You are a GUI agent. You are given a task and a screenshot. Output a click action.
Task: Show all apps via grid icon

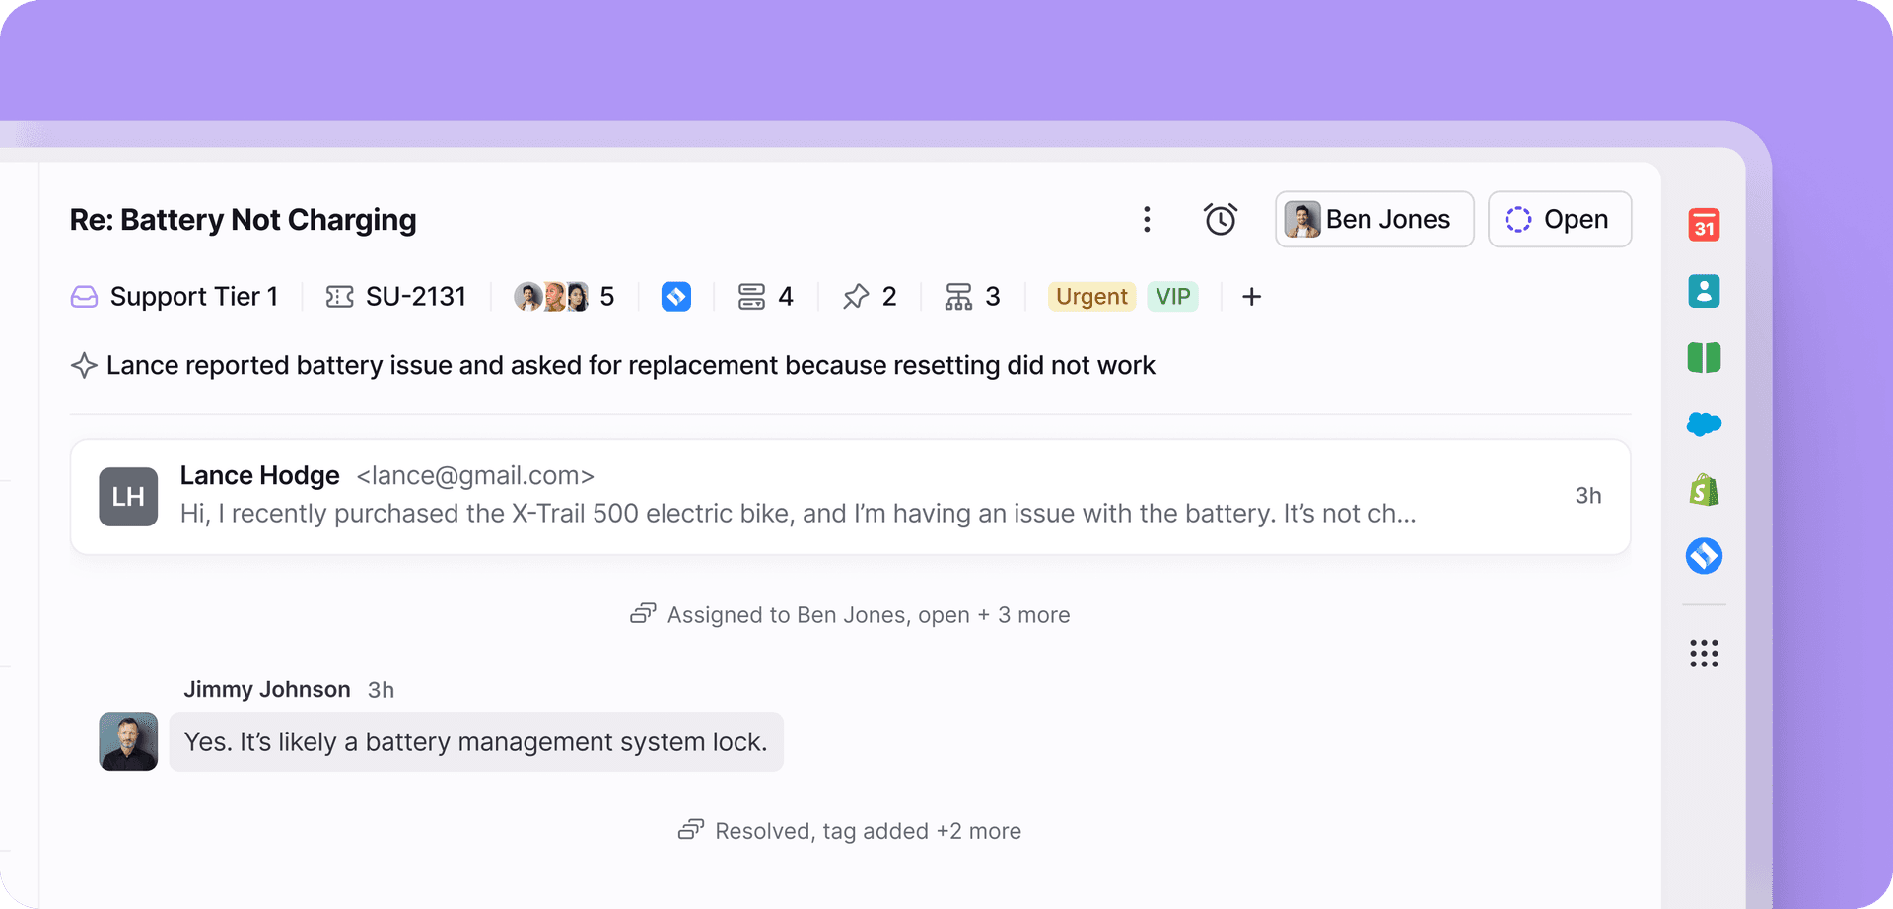[x=1703, y=653]
